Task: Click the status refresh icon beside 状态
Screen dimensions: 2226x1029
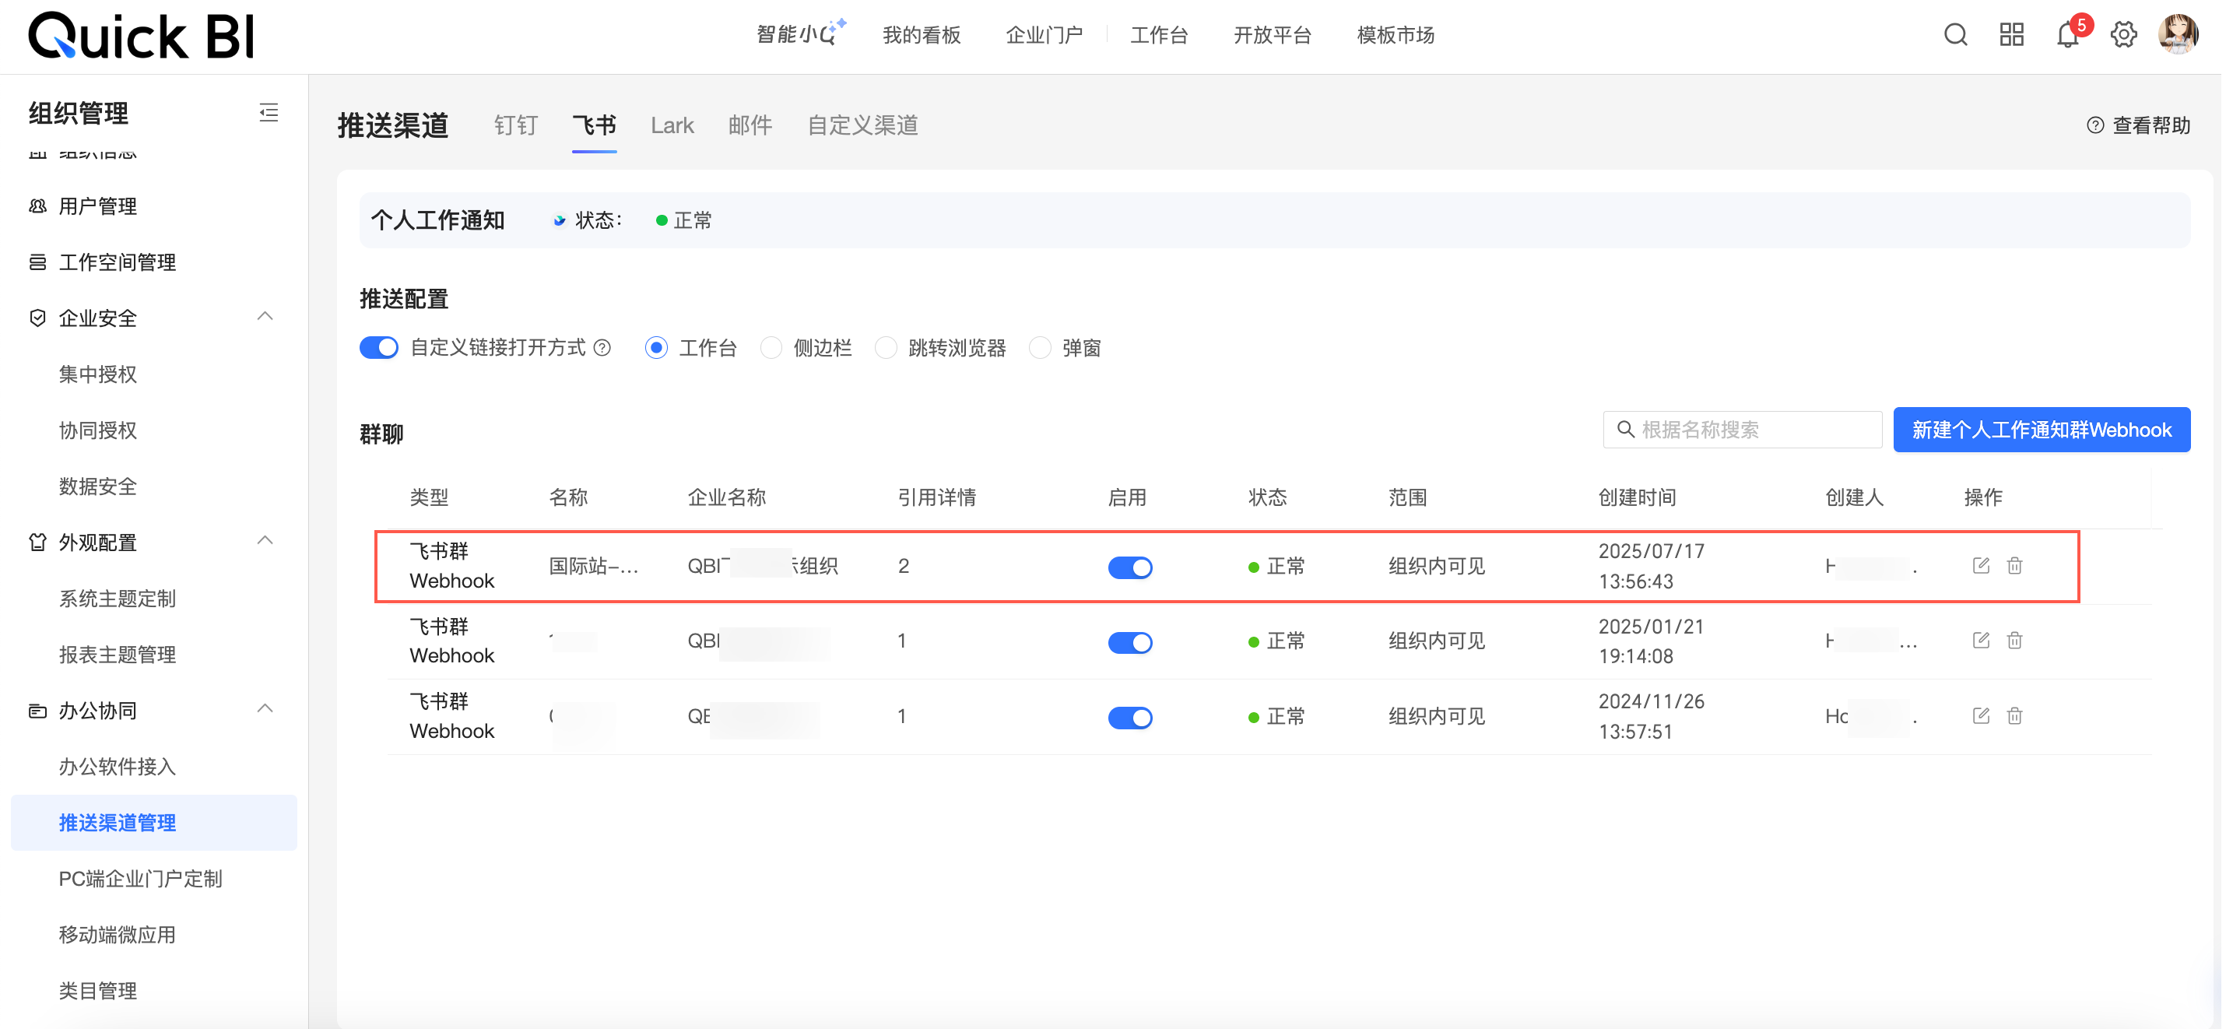Action: pyautogui.click(x=559, y=220)
